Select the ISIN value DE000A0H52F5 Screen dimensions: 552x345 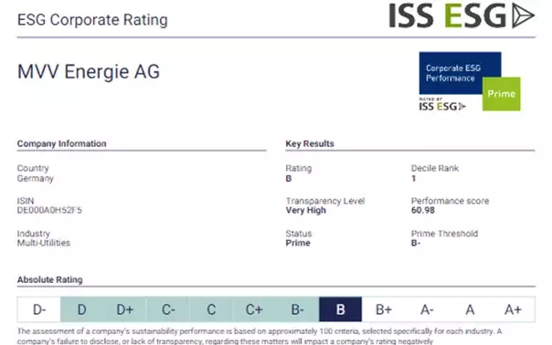(49, 210)
